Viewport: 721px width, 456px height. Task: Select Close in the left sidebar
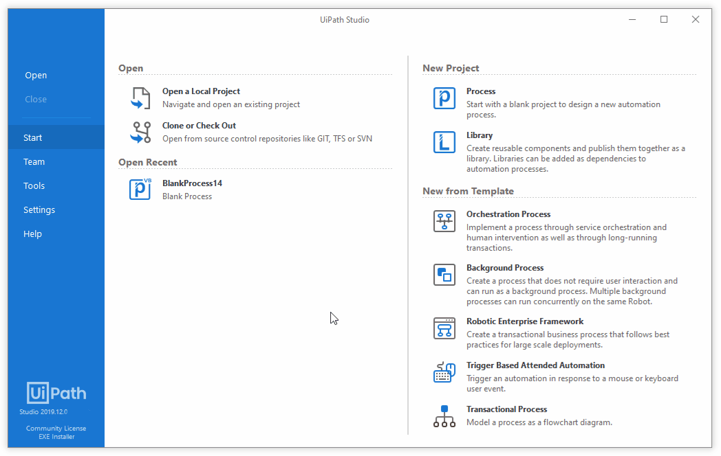pyautogui.click(x=36, y=99)
